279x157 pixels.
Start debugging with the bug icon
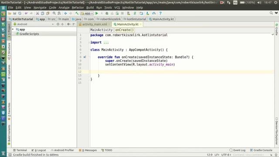107,14
